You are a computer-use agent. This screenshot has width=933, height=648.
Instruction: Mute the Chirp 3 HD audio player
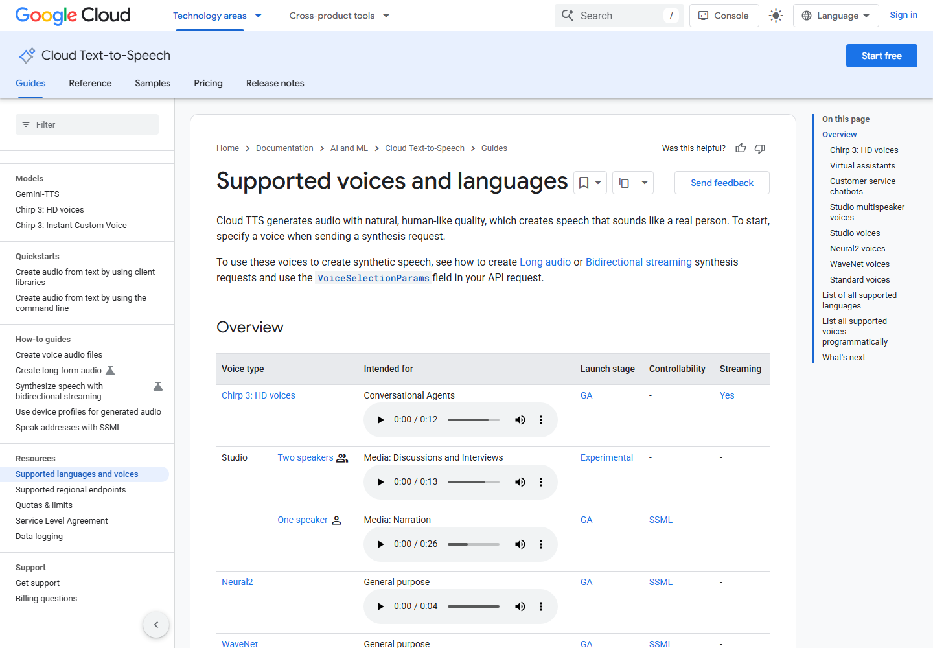(x=520, y=420)
